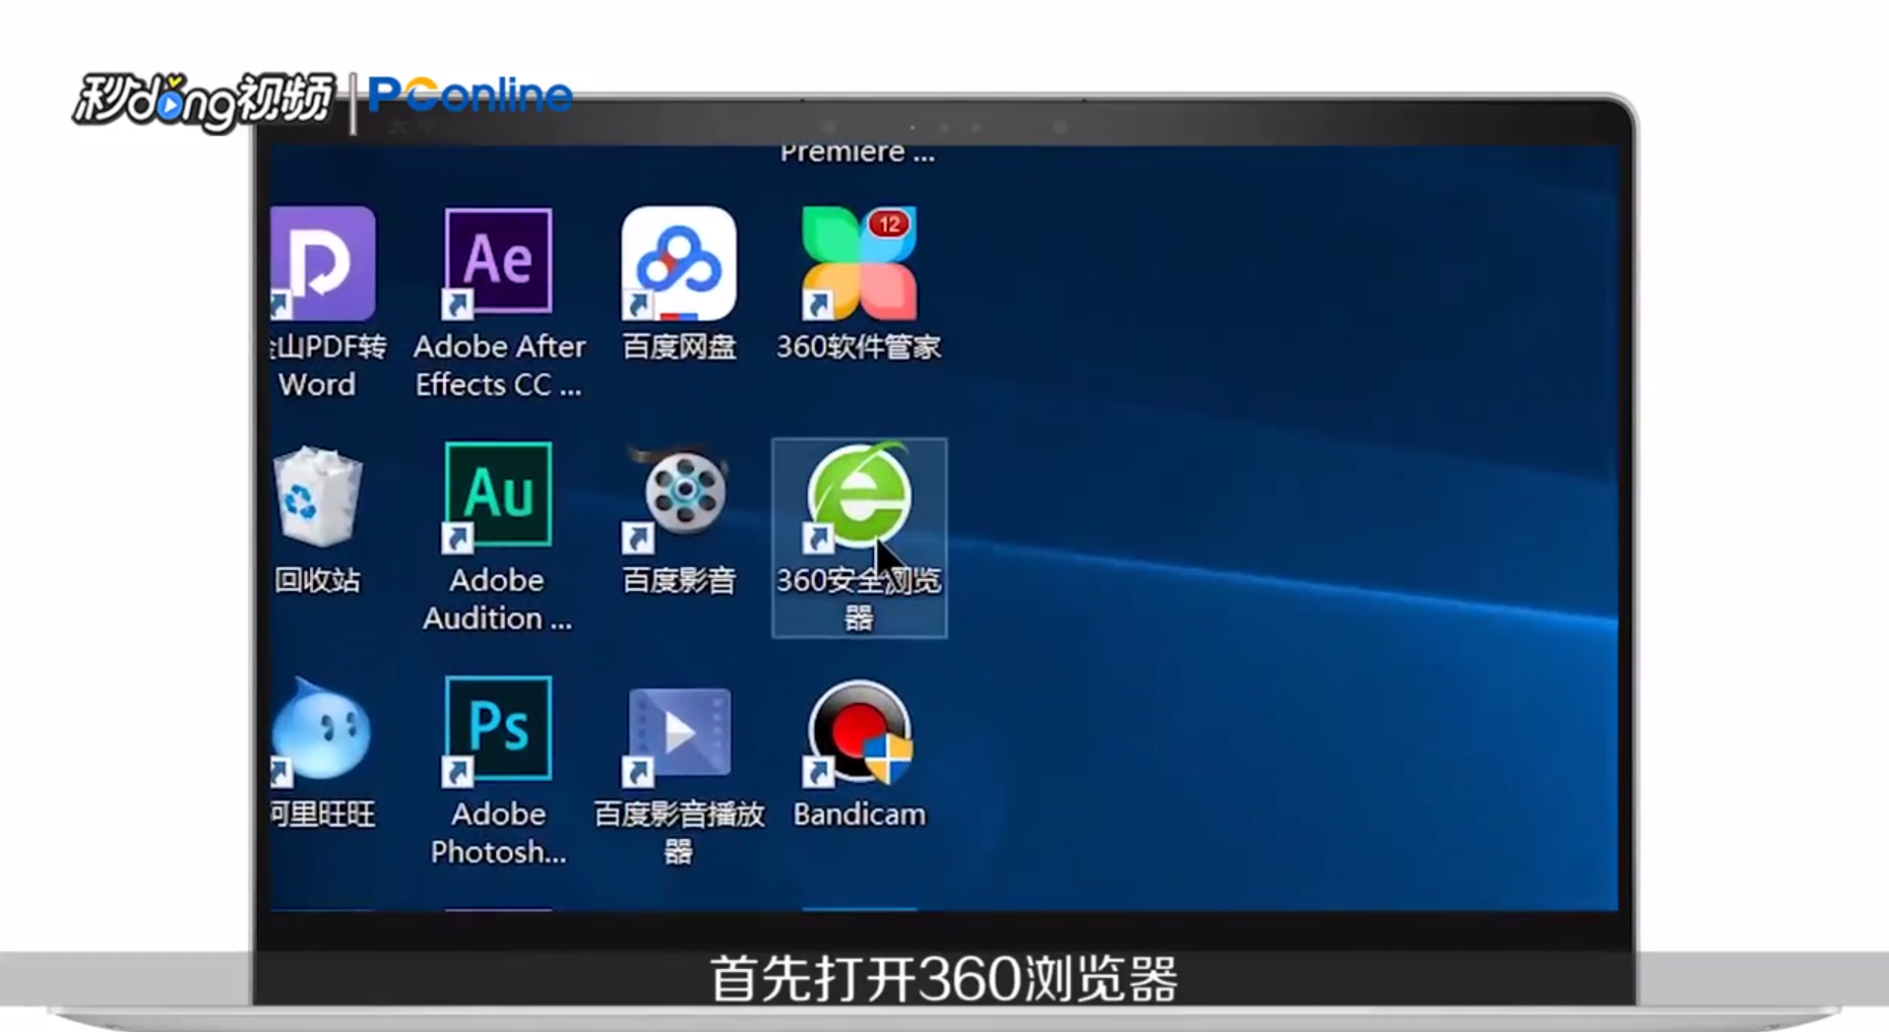
Task: Click the red 12 badge on 360软件管家
Action: (x=888, y=225)
